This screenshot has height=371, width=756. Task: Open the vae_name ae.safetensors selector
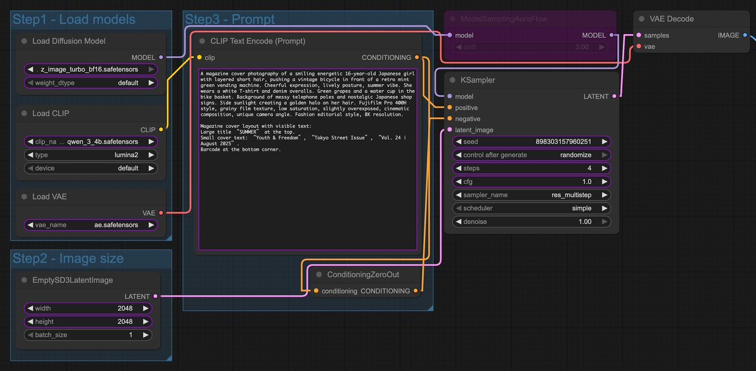click(x=90, y=225)
